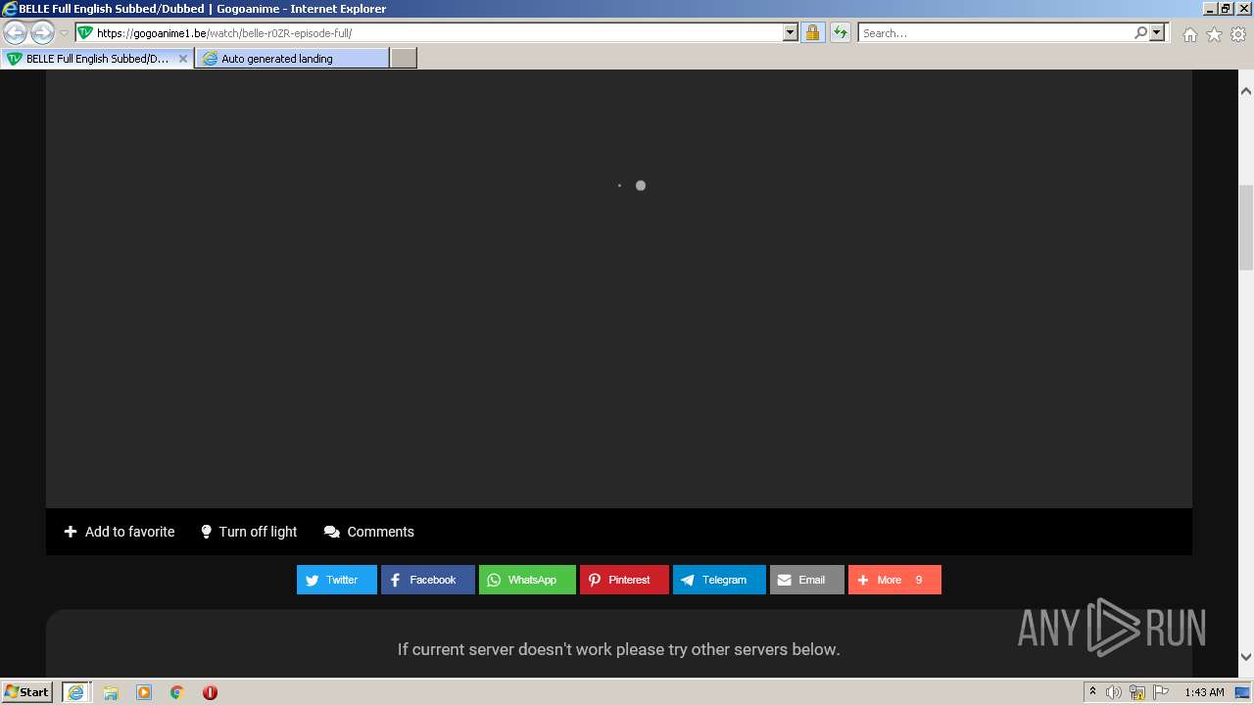Click the volume speaker tray icon
This screenshot has width=1254, height=705.
pyautogui.click(x=1114, y=692)
